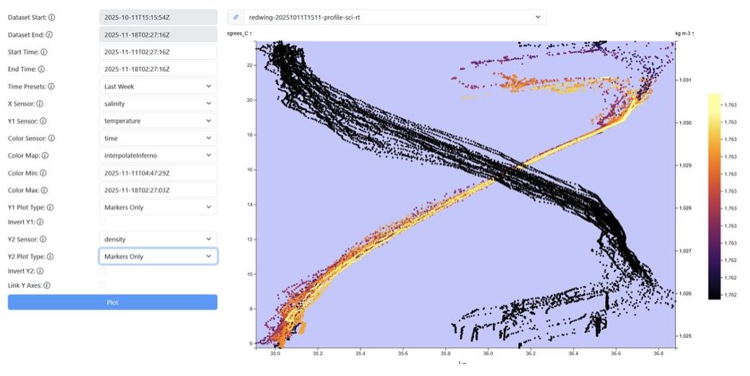The width and height of the screenshot is (750, 376).
Task: Click the Start Time input field
Action: (158, 51)
